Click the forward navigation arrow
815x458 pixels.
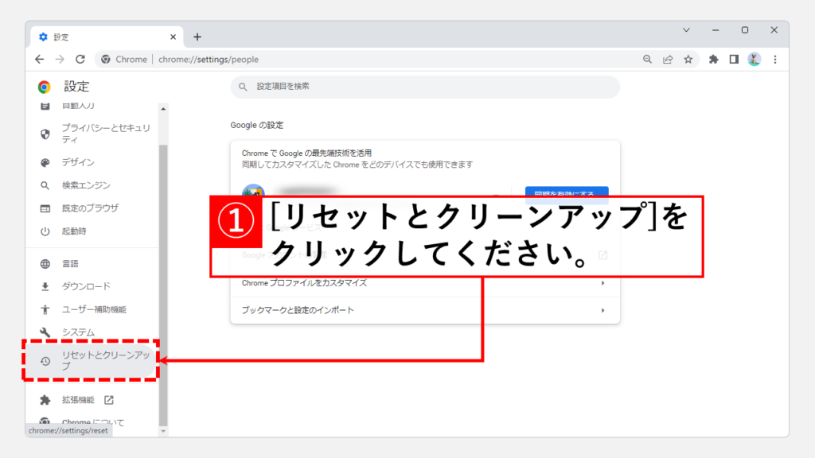pyautogui.click(x=60, y=59)
